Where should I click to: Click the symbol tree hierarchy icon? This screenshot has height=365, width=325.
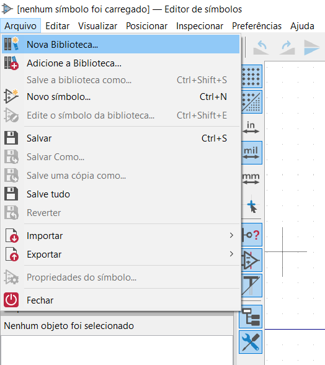pyautogui.click(x=251, y=317)
